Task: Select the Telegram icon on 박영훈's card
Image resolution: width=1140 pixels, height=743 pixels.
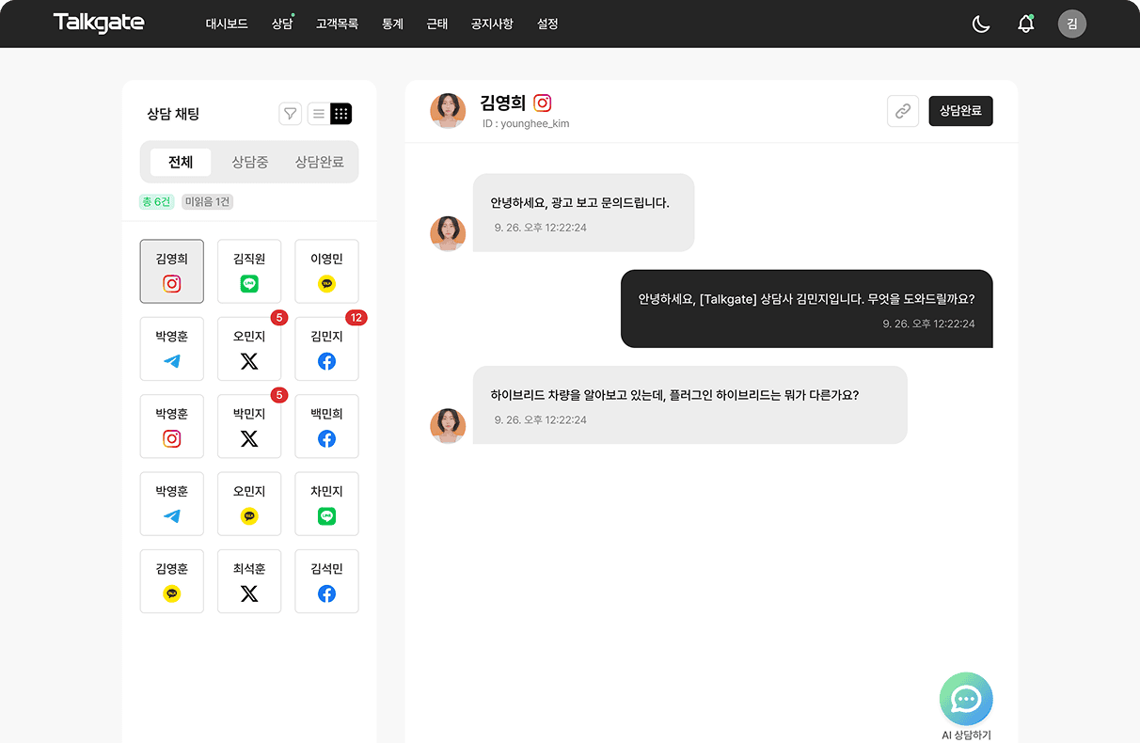Action: point(171,361)
